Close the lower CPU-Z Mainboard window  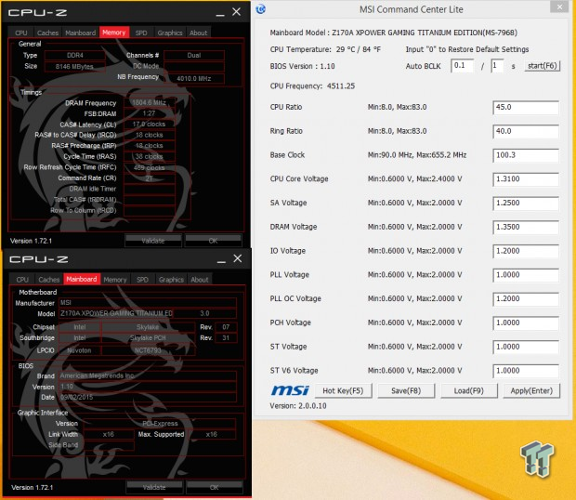pos(238,258)
